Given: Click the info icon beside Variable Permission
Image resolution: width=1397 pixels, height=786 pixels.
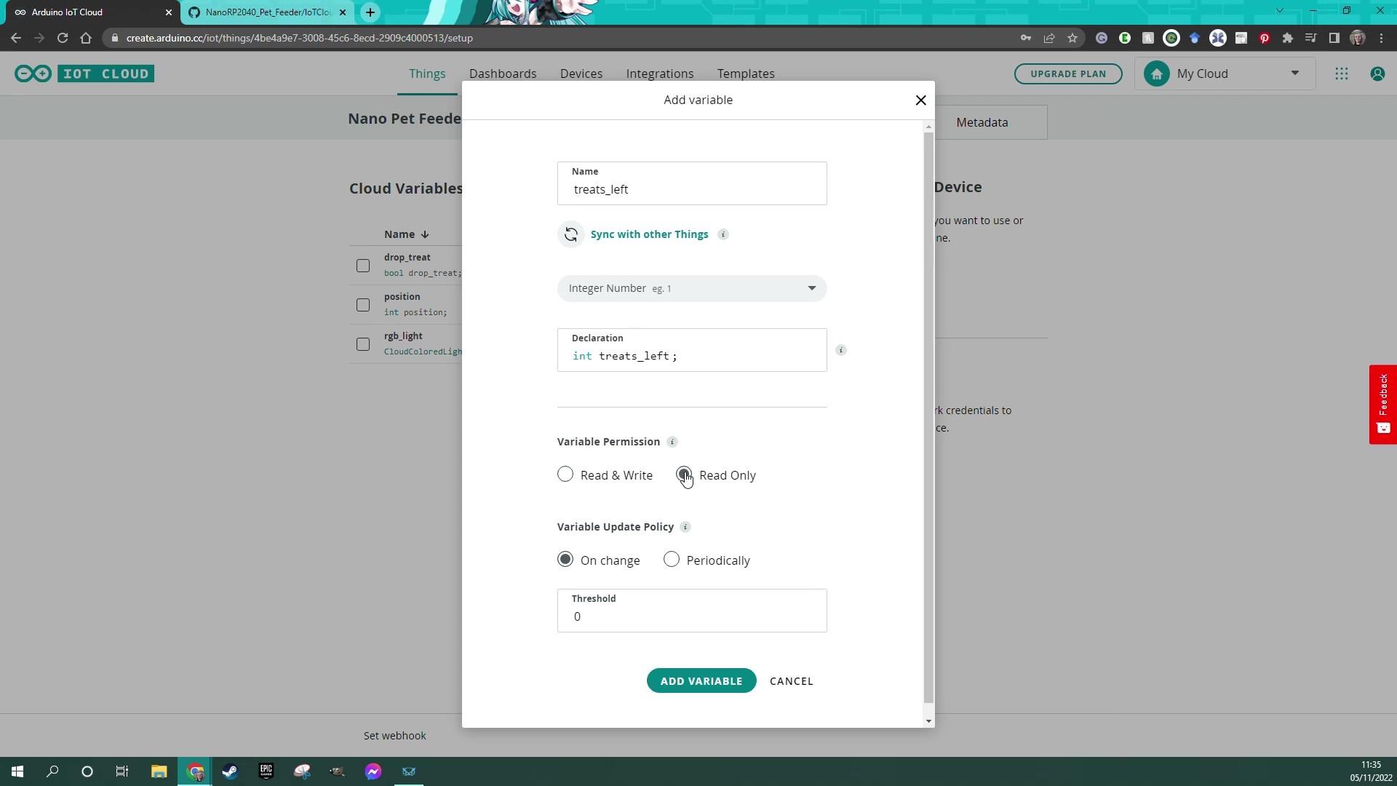Looking at the screenshot, I should (x=672, y=442).
